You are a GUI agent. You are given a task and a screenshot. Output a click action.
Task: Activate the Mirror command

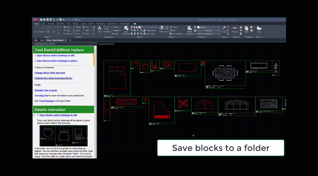[77, 30]
